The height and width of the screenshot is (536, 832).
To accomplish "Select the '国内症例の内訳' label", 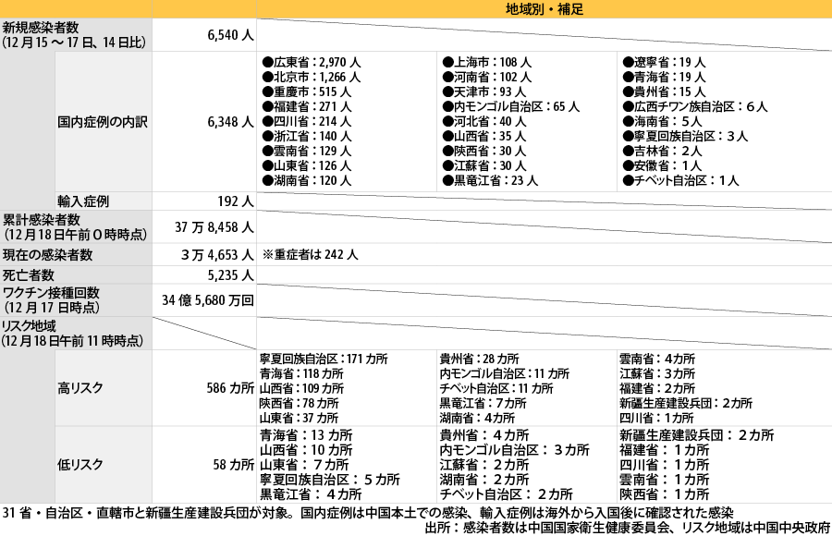I will click(103, 122).
